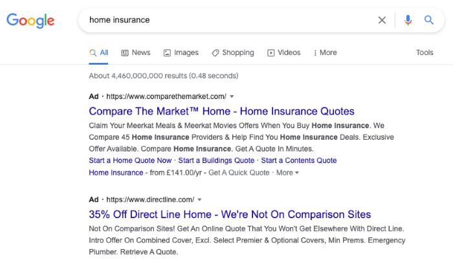Image resolution: width=453 pixels, height=264 pixels.
Task: Click the News tab newspaper icon
Action: click(x=125, y=53)
